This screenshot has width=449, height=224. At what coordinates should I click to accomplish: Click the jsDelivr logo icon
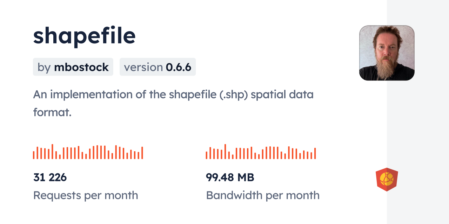click(387, 180)
